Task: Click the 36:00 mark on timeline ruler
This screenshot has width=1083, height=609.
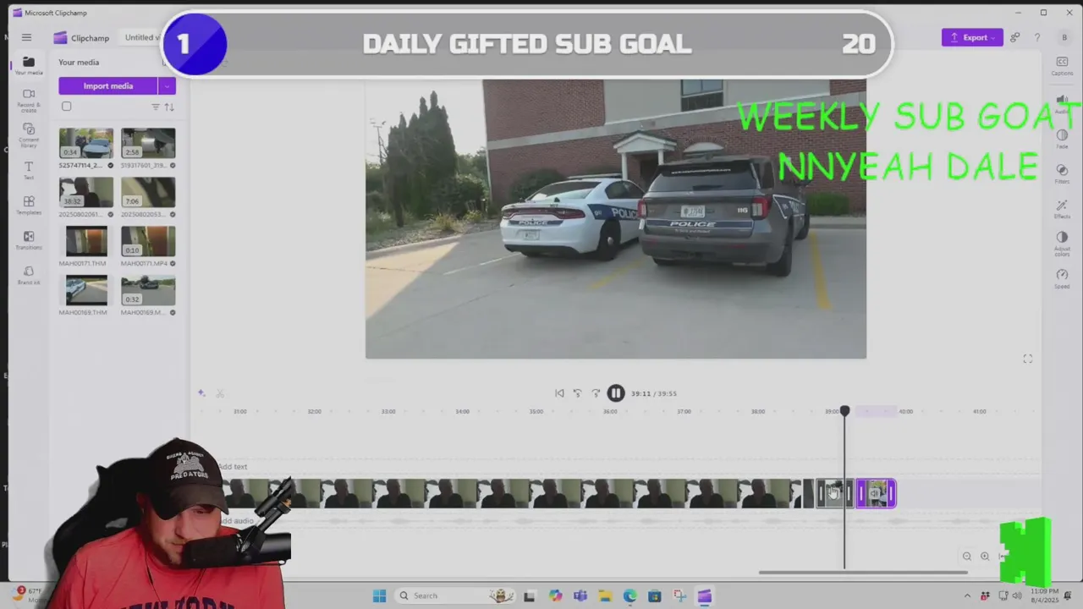Action: (610, 411)
